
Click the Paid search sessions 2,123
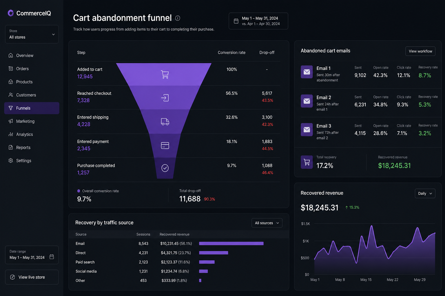pos(143,262)
